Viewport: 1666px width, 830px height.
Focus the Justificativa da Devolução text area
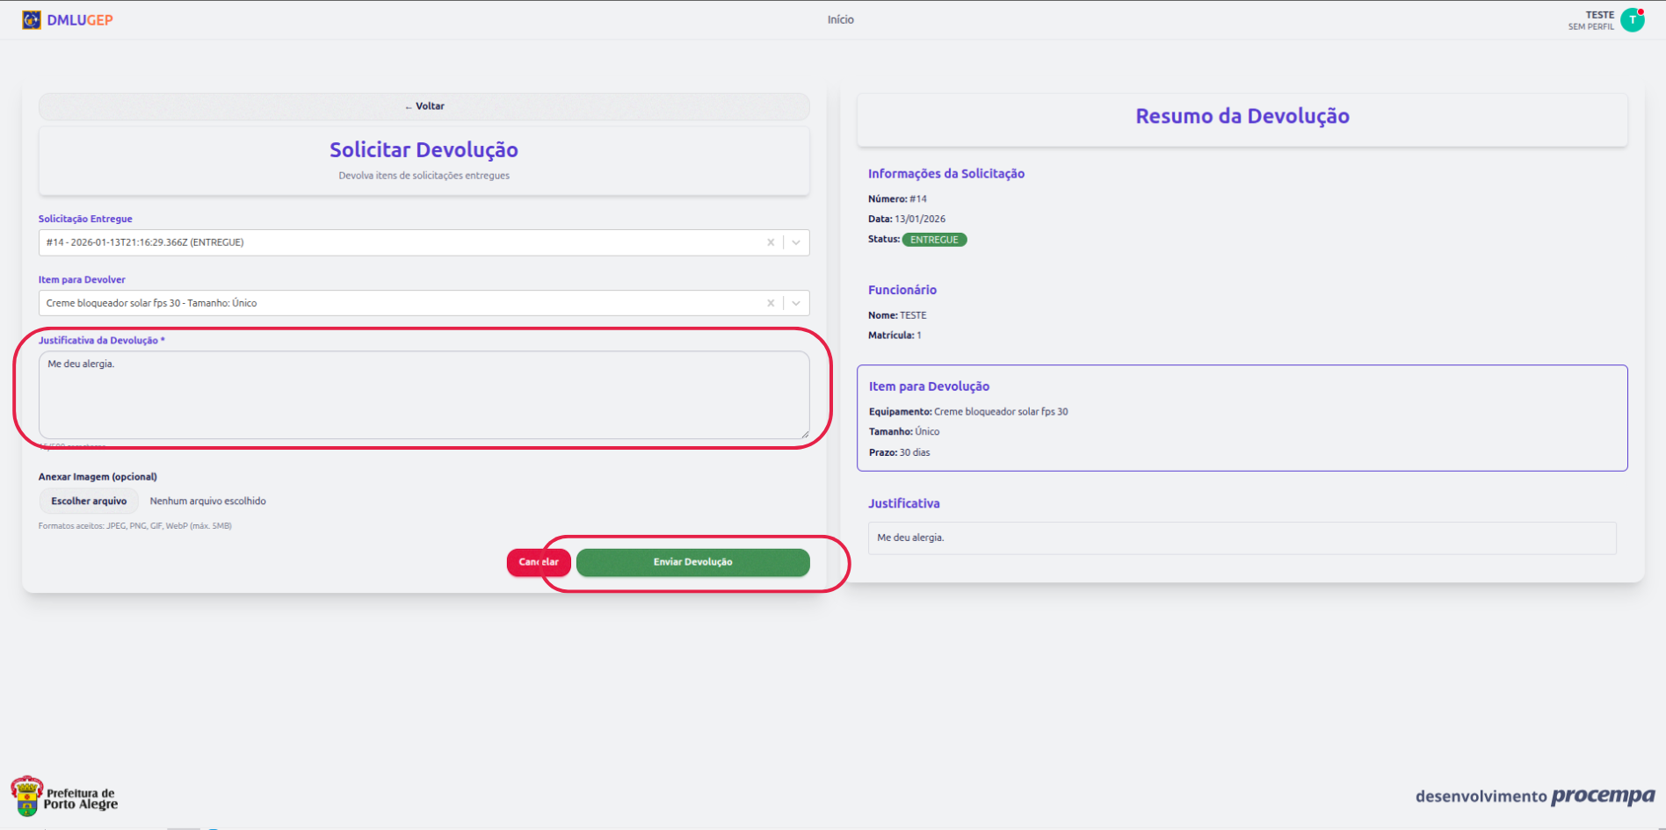[x=424, y=395]
